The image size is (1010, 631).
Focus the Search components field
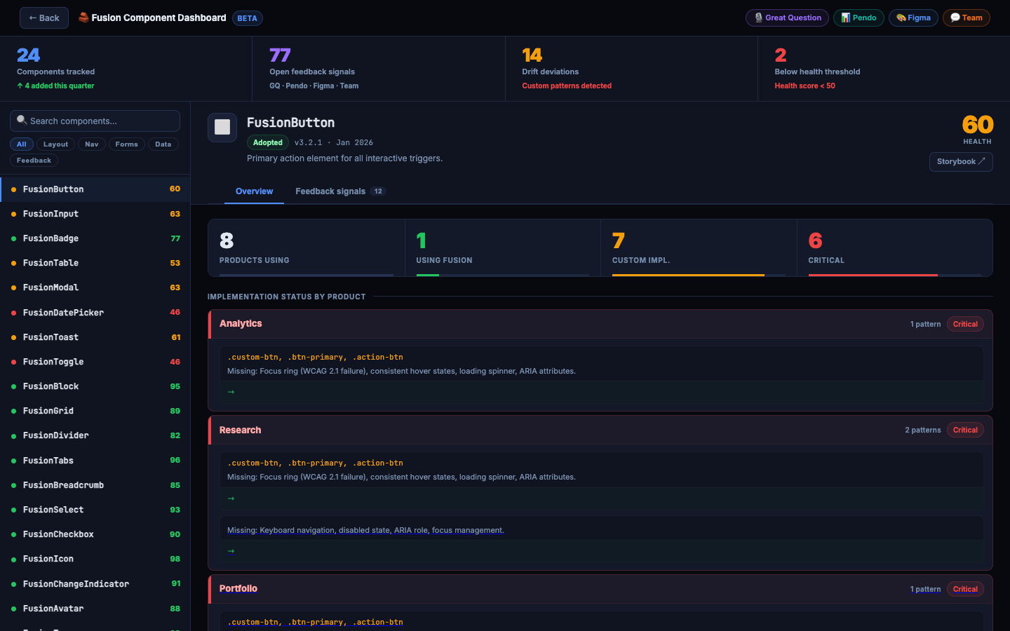click(95, 121)
